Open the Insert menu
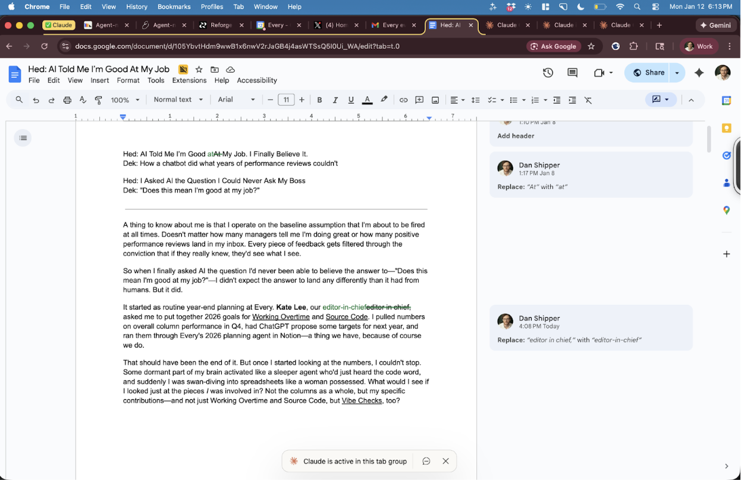The image size is (741, 480). pyautogui.click(x=99, y=80)
